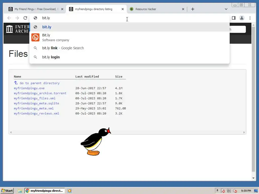Close the Resource Hacker tab

coord(183,9)
